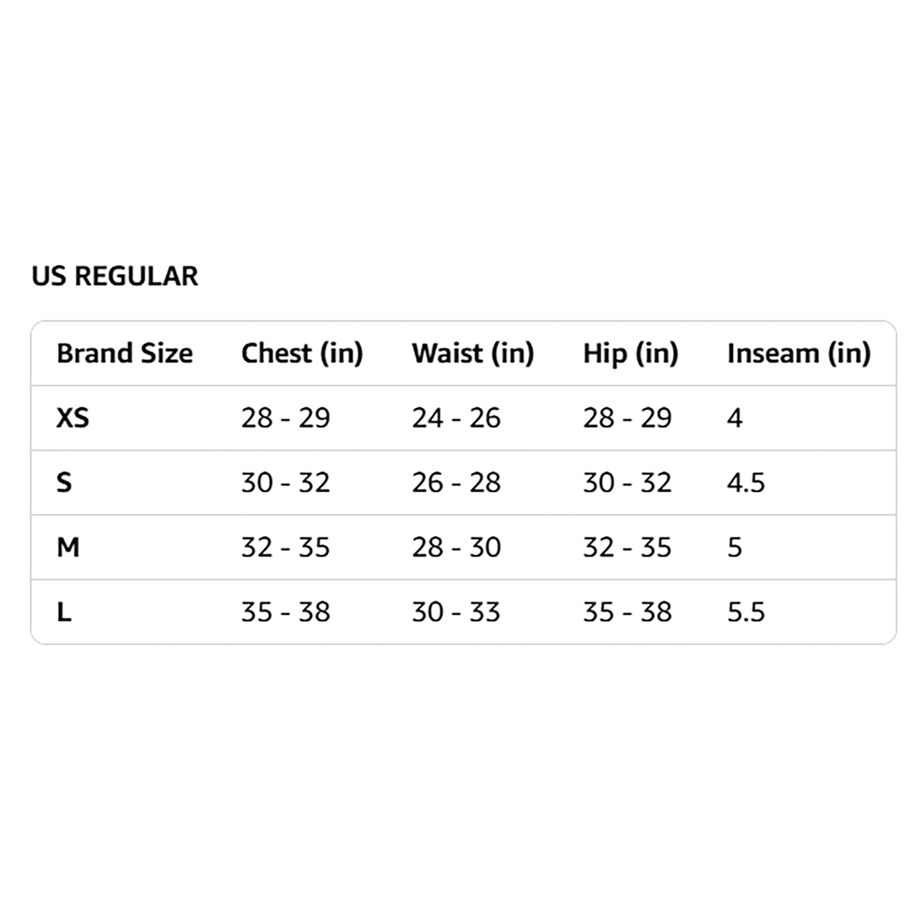Click S waist value 26 - 28
This screenshot has height=921, width=921.
click(x=456, y=483)
